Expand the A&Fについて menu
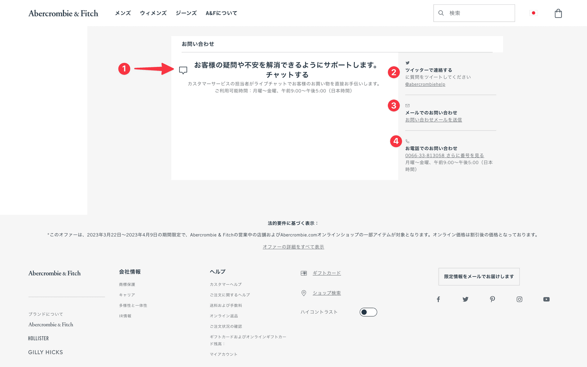 tap(221, 13)
